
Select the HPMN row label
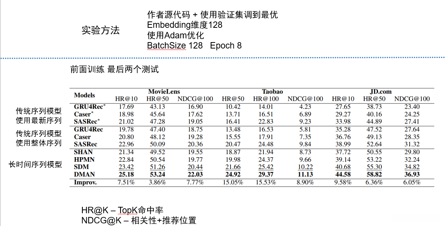click(x=84, y=159)
